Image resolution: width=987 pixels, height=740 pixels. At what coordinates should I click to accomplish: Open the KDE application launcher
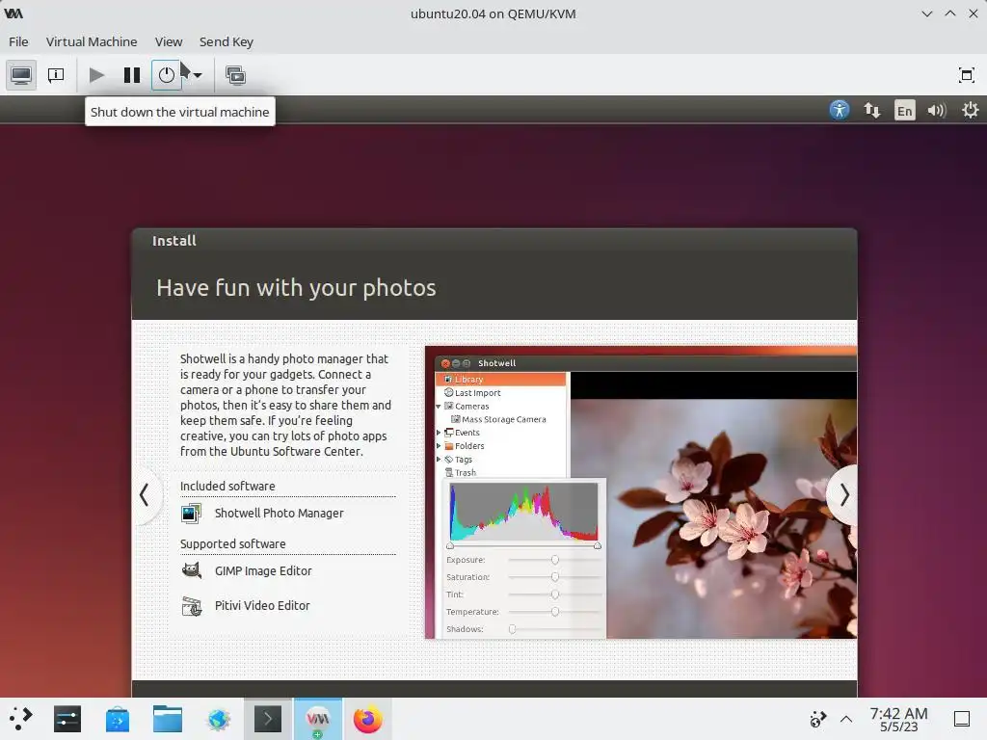click(21, 719)
